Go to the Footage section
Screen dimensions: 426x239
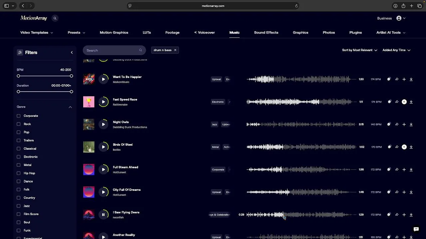[172, 33]
